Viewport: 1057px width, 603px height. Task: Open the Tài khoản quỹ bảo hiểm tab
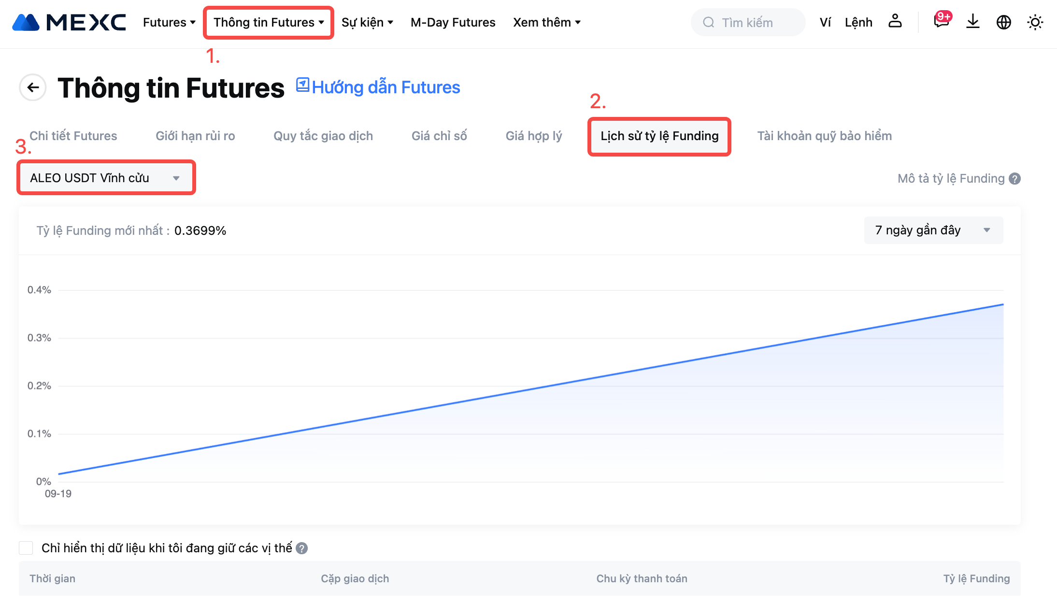coord(824,136)
